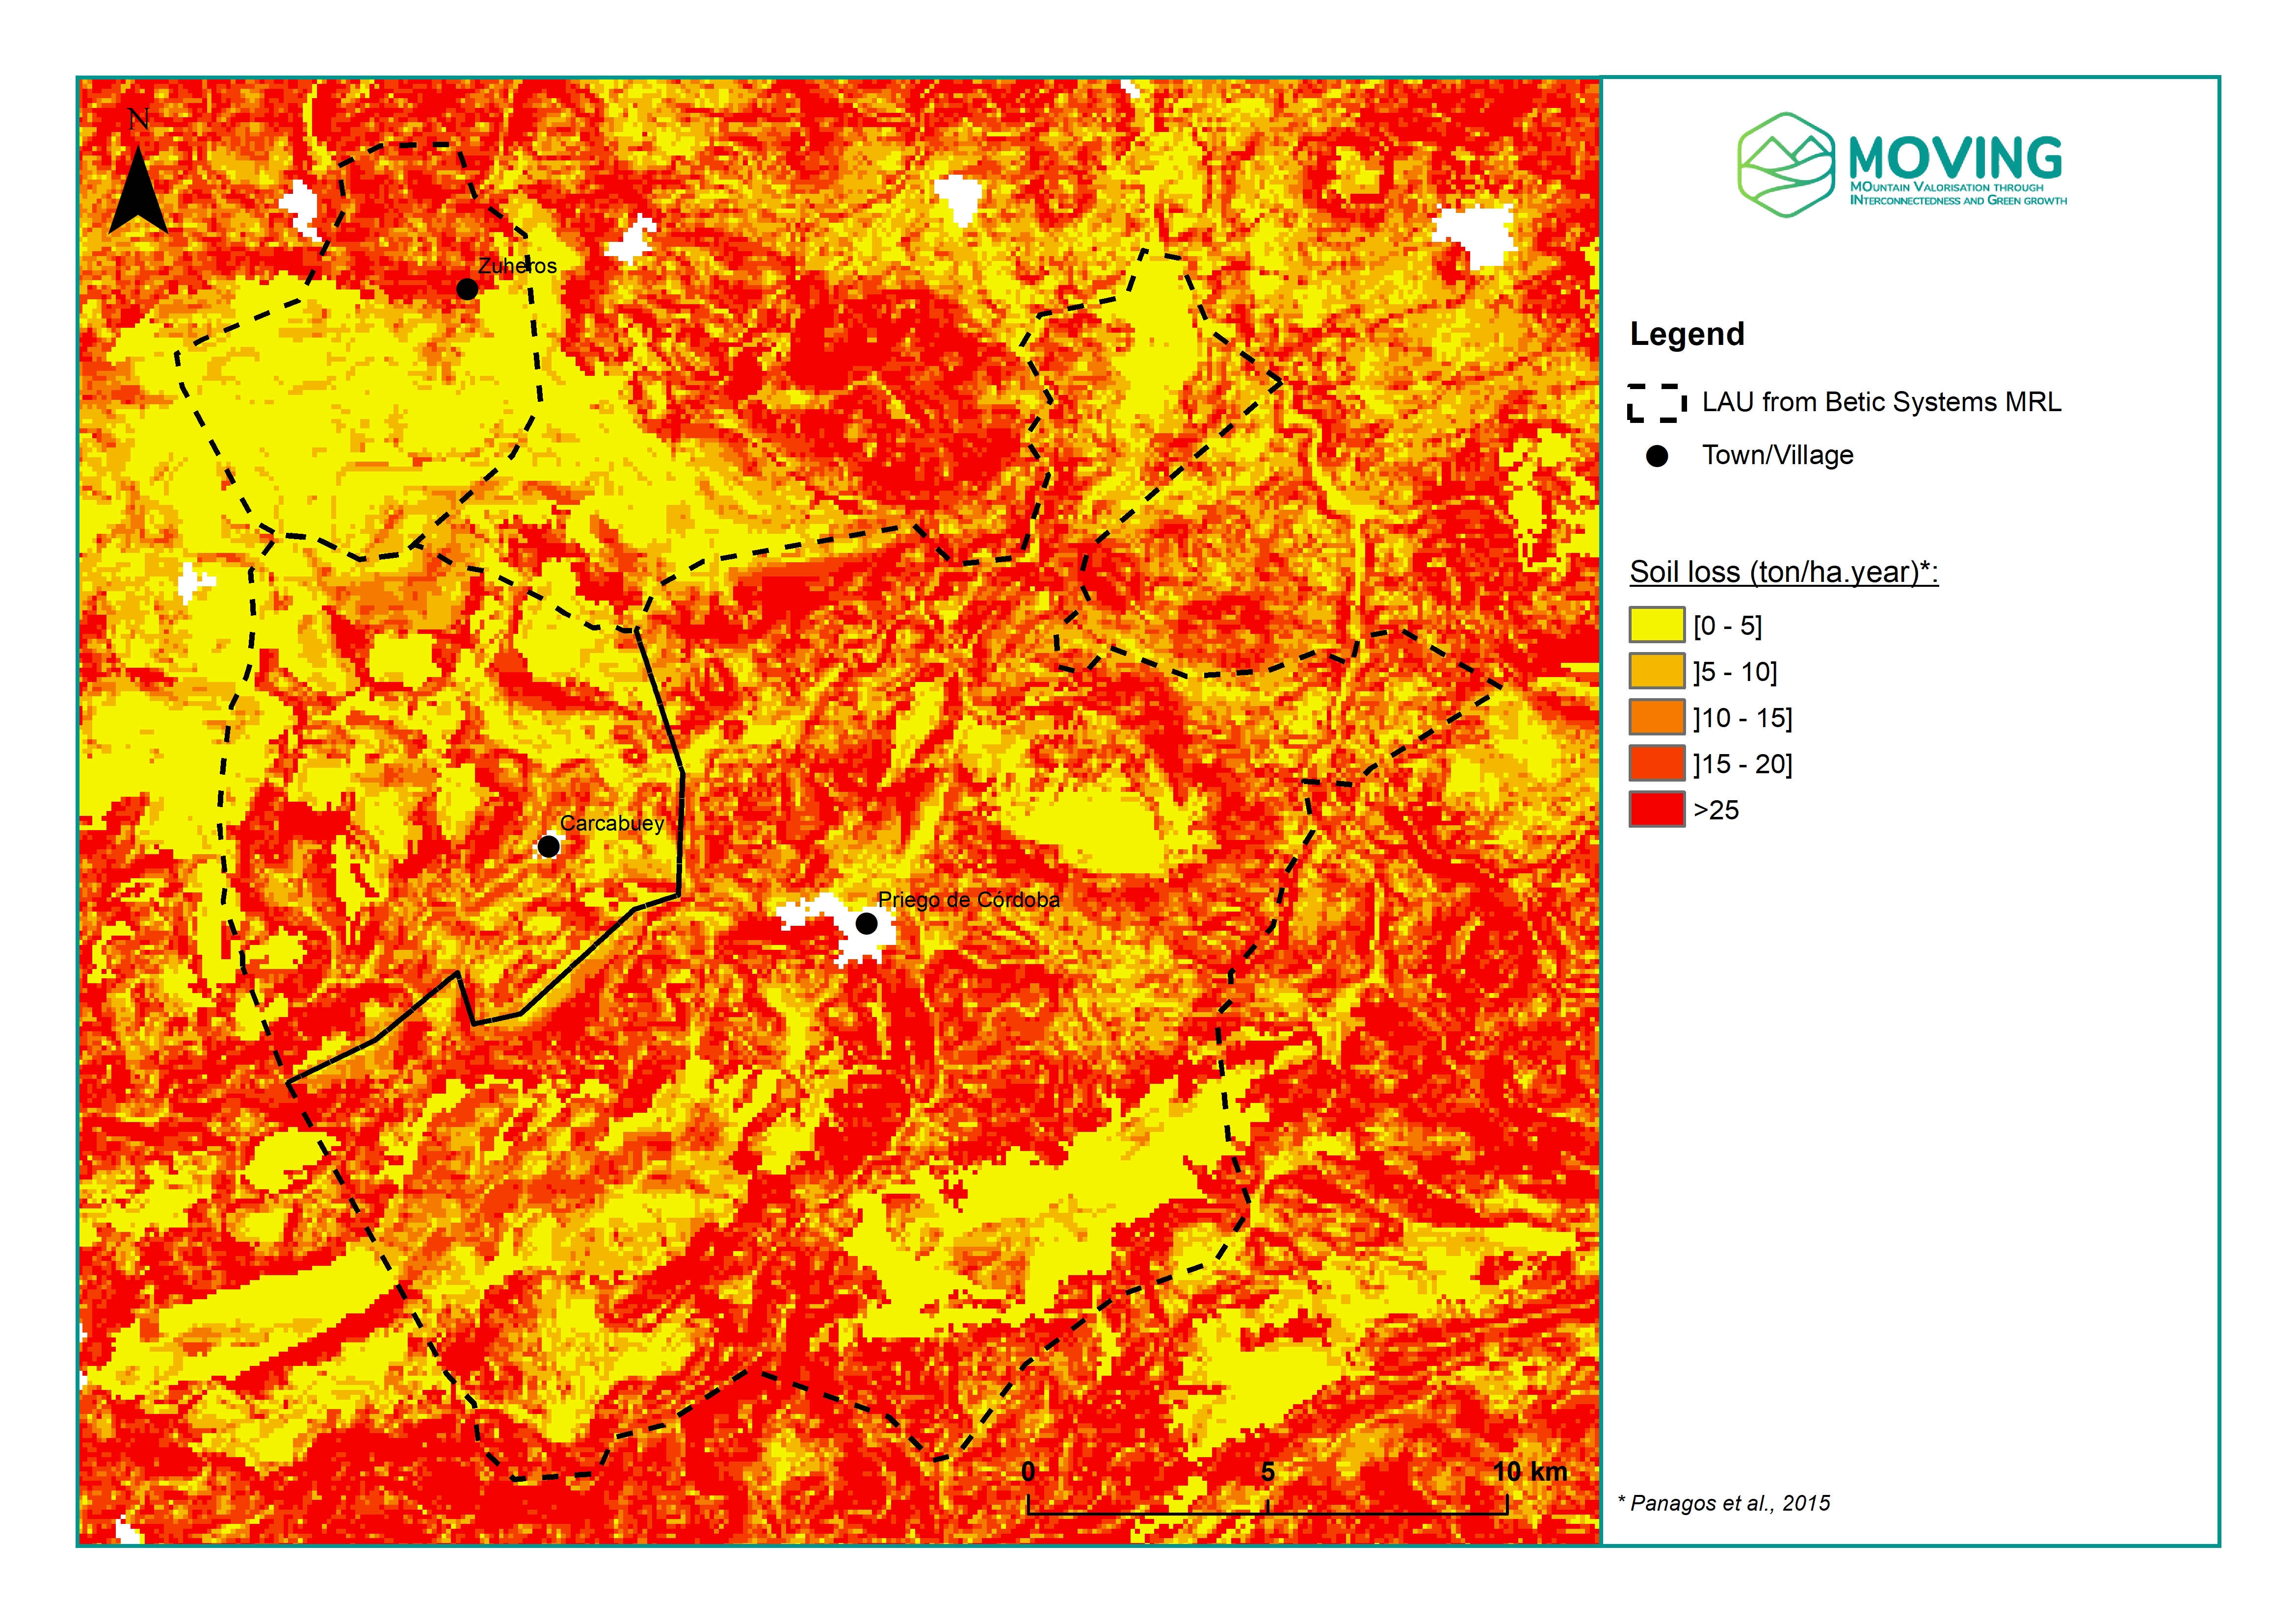Image resolution: width=2296 pixels, height=1623 pixels.
Task: Click the MOVING title text in logo
Action: (1955, 158)
